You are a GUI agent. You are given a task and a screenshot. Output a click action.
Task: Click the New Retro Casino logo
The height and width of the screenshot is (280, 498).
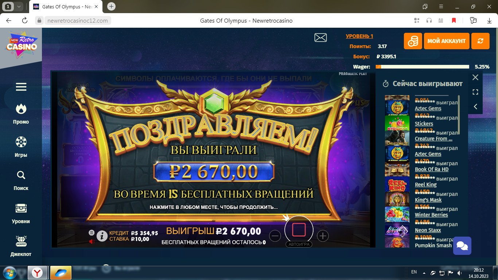tap(21, 44)
